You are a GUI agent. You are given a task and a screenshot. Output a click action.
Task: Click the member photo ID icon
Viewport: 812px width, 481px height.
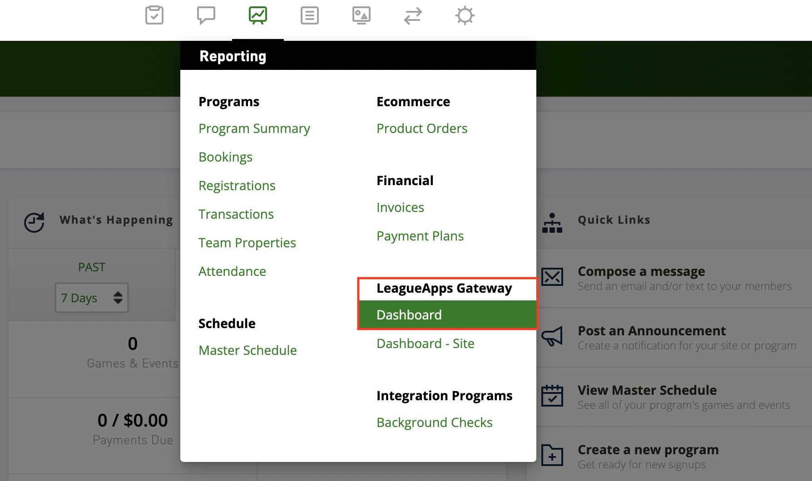[361, 15]
